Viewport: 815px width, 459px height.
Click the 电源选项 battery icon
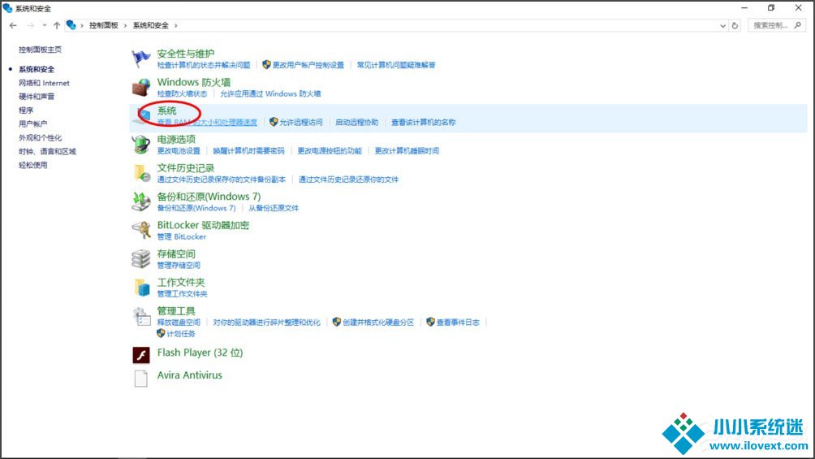141,144
